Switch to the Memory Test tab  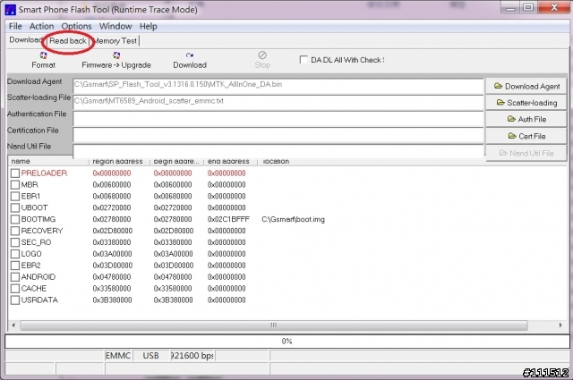pyautogui.click(x=115, y=41)
